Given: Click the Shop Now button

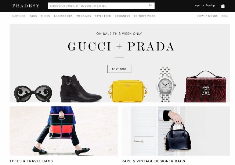Looking at the screenshot, I should [119, 69].
